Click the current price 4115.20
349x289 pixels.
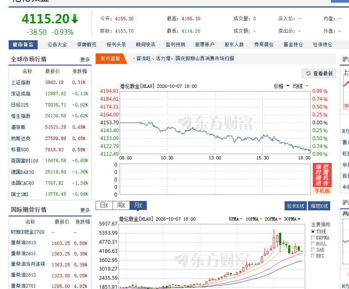46,19
